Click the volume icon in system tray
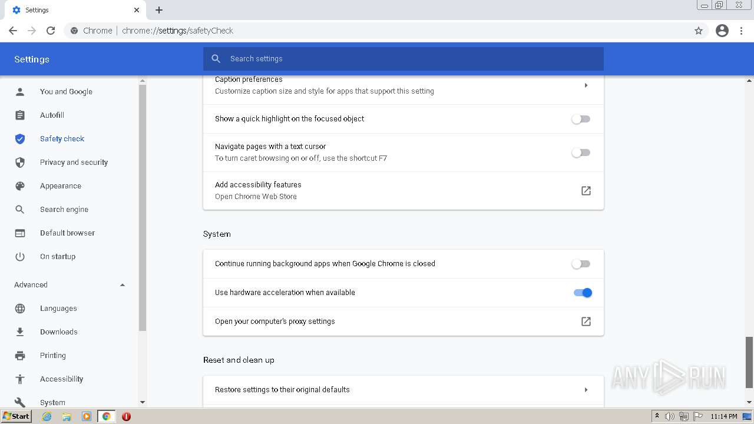This screenshot has height=424, width=754. (670, 416)
